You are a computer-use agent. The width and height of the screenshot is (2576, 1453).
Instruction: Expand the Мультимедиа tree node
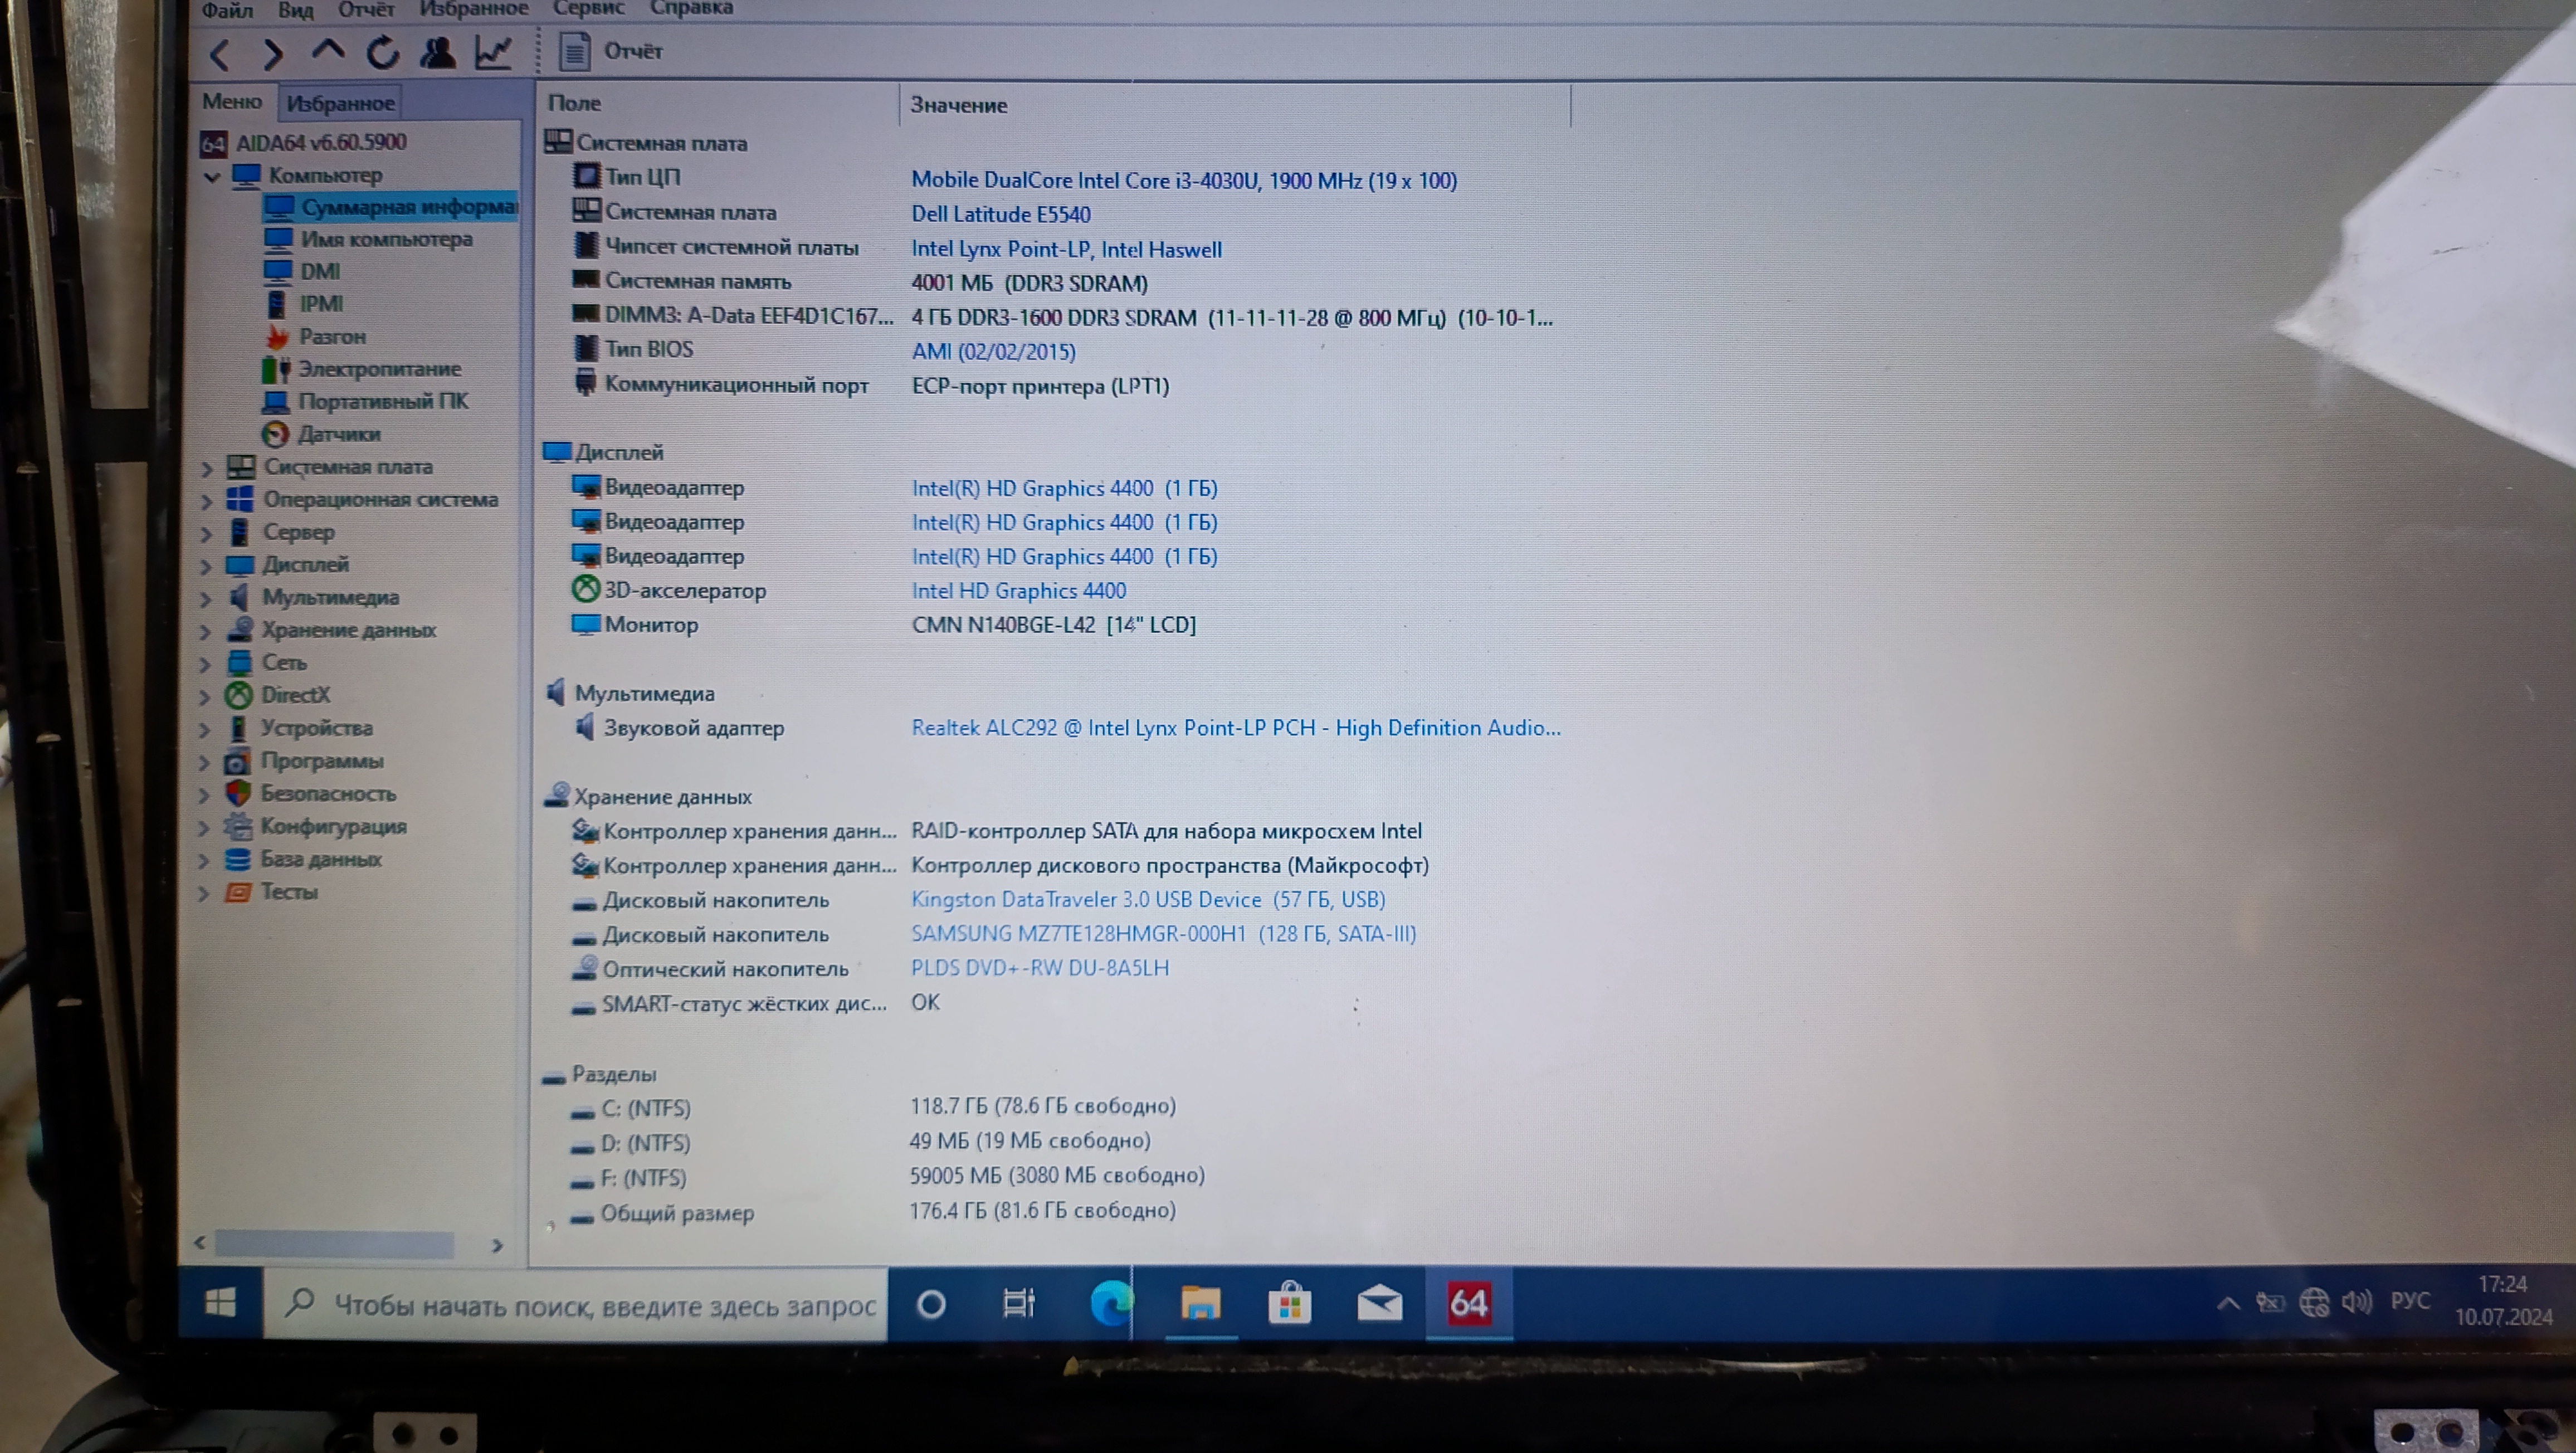point(205,599)
